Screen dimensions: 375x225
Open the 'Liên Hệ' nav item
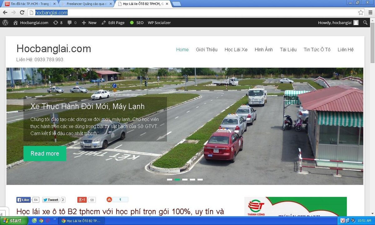(346, 49)
